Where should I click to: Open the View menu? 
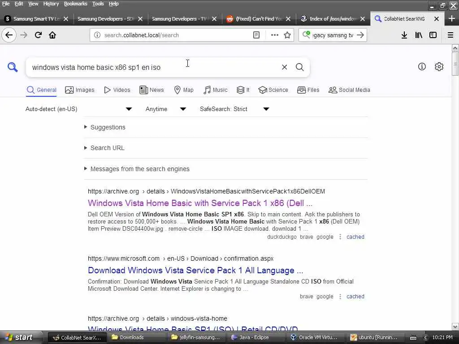(x=33, y=4)
